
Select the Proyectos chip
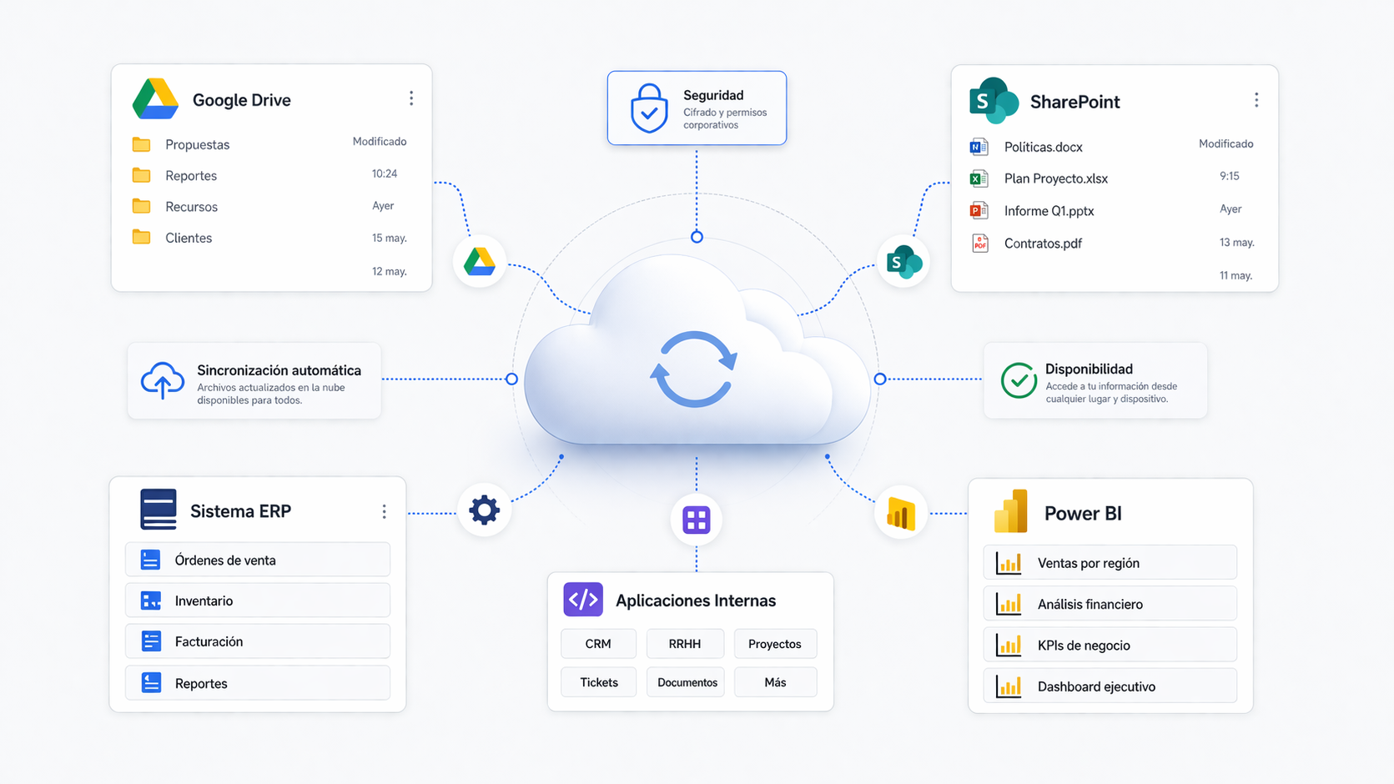(x=775, y=643)
